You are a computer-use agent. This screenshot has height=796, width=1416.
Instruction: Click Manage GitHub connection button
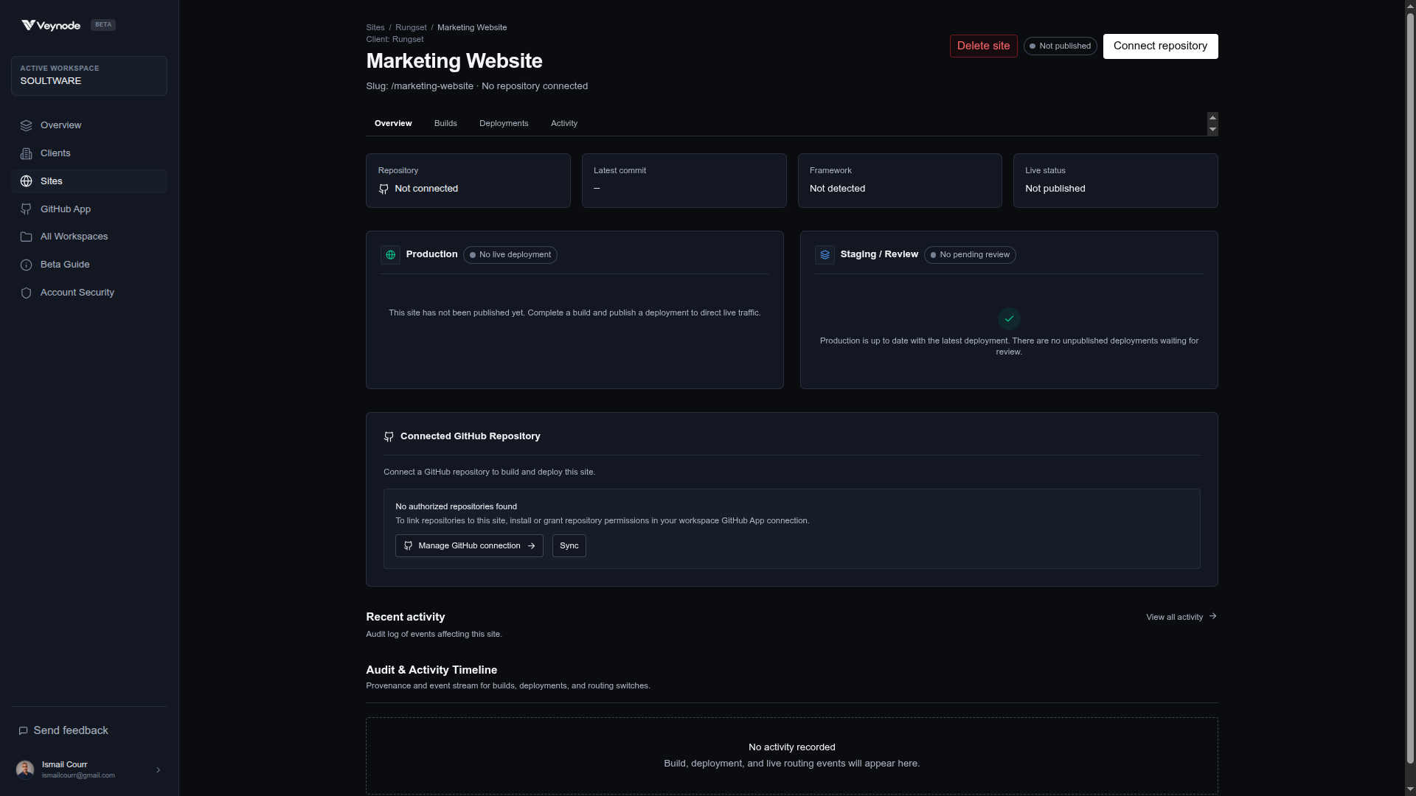coord(469,545)
